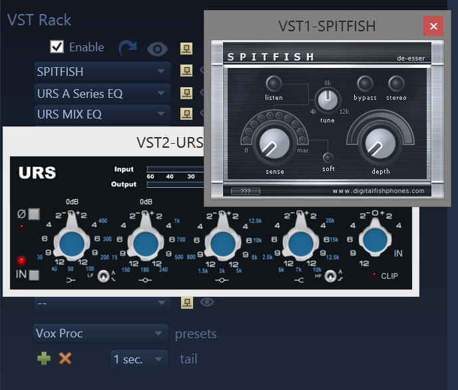Click the URS Input level meter

click(x=175, y=169)
